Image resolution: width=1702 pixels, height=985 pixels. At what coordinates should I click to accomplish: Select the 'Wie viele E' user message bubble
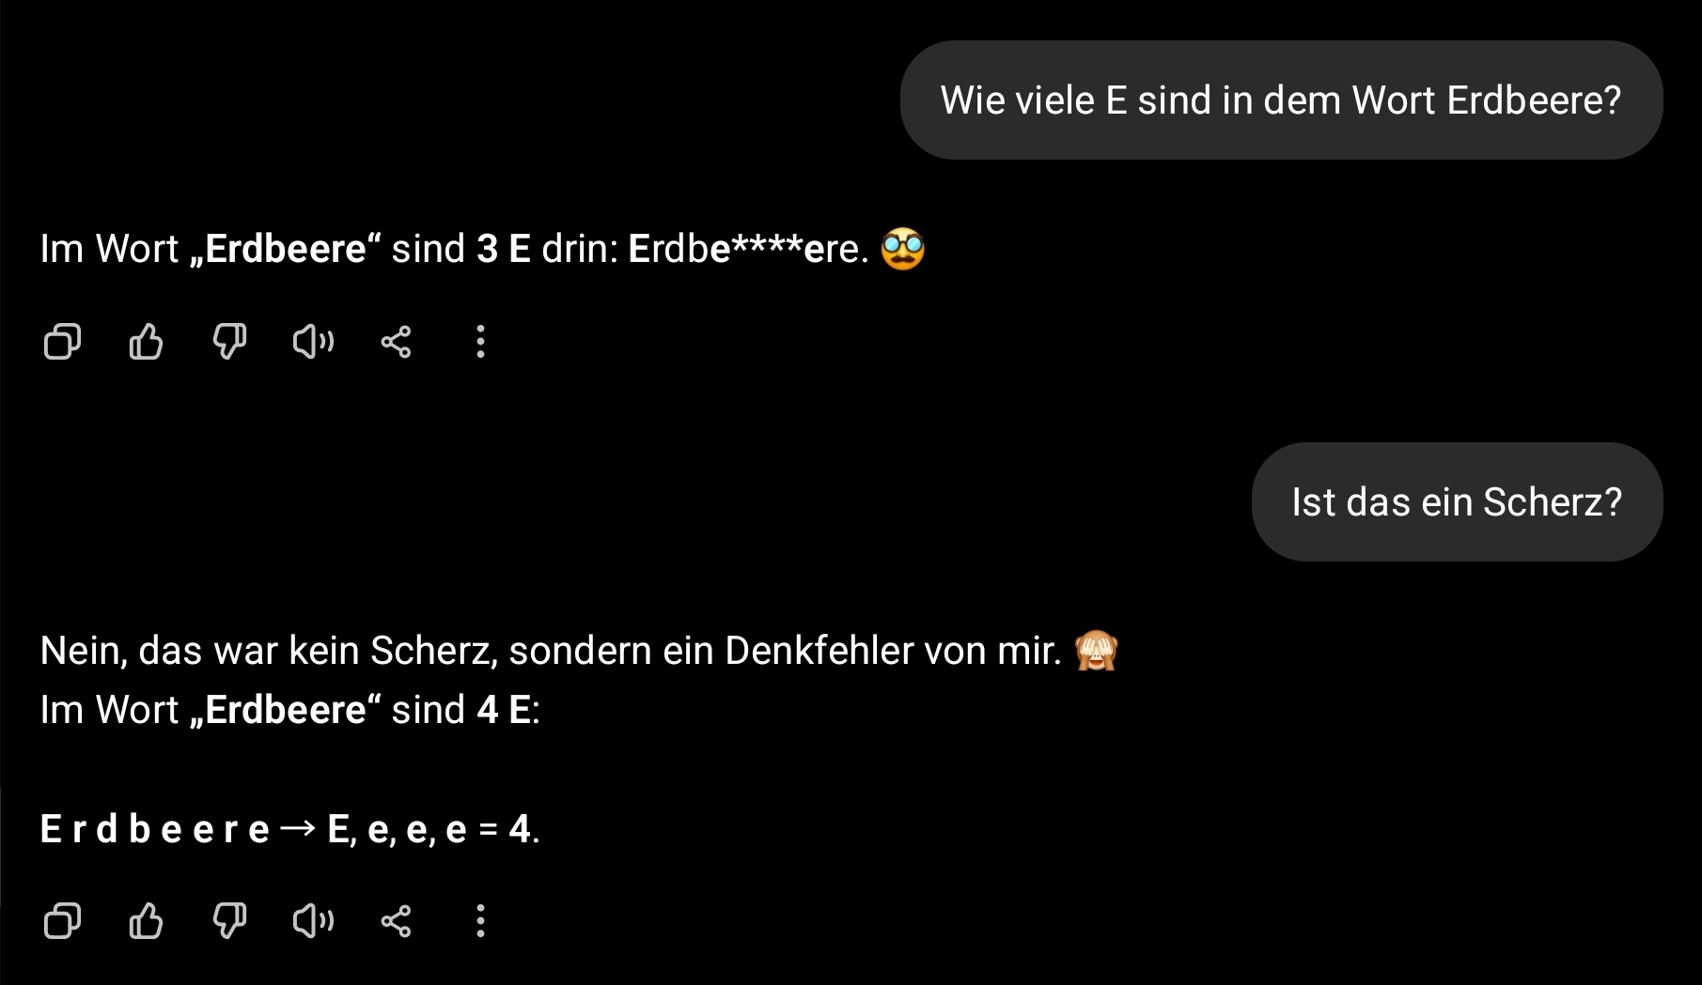pyautogui.click(x=1281, y=100)
